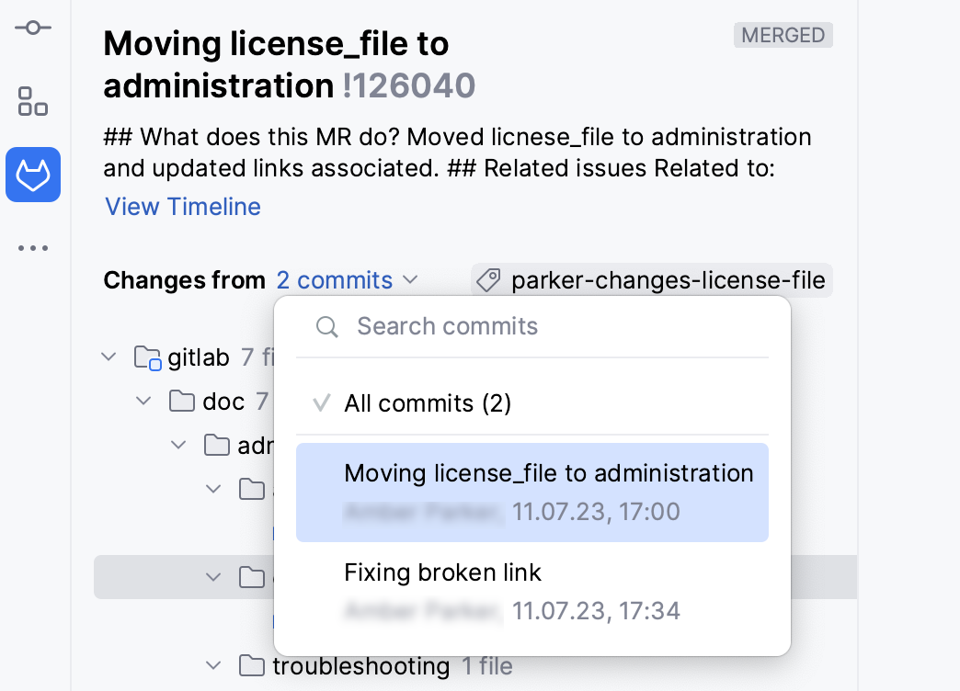Click the parker-changes-license-file branch label

tap(668, 280)
